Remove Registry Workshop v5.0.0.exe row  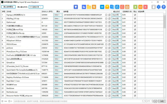click(x=106, y=77)
